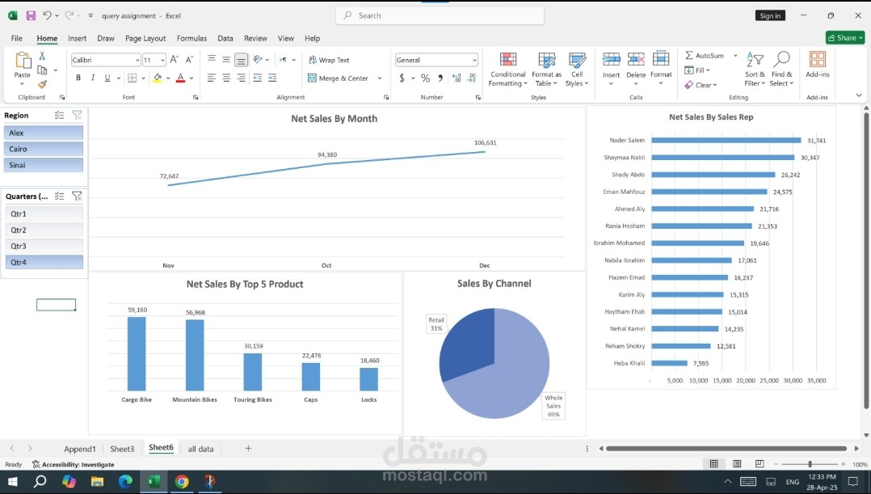This screenshot has height=494, width=871.
Task: Add a new sheet with the plus button
Action: (x=248, y=449)
